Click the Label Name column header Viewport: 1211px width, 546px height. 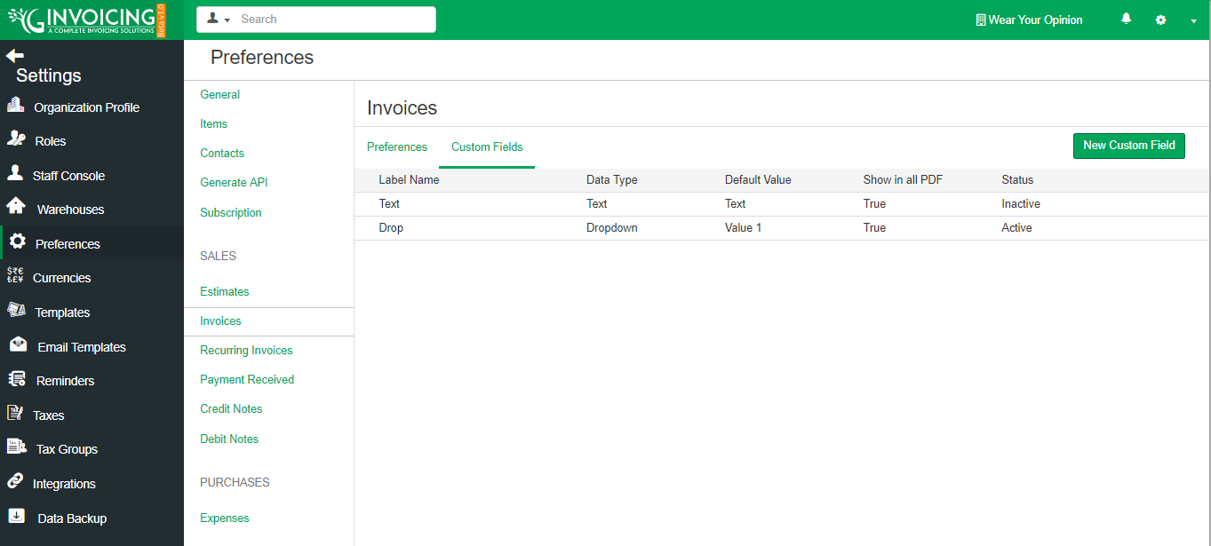(x=409, y=179)
